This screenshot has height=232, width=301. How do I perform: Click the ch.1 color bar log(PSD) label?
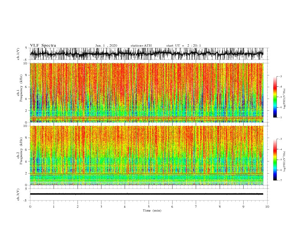coord(284,99)
